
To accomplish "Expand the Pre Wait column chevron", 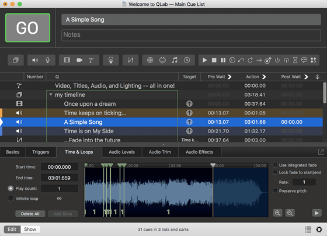I will click(229, 77).
